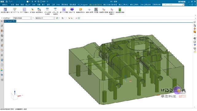Open the History clock sidebar icon
The width and height of the screenshot is (197, 111).
[2, 65]
